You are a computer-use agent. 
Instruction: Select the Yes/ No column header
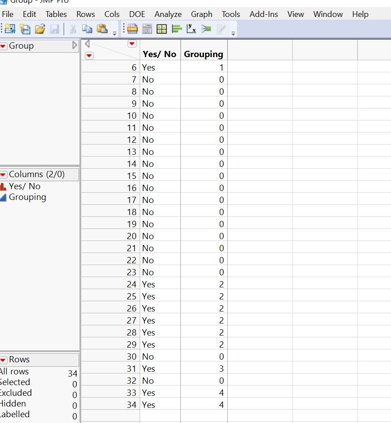[x=160, y=54]
